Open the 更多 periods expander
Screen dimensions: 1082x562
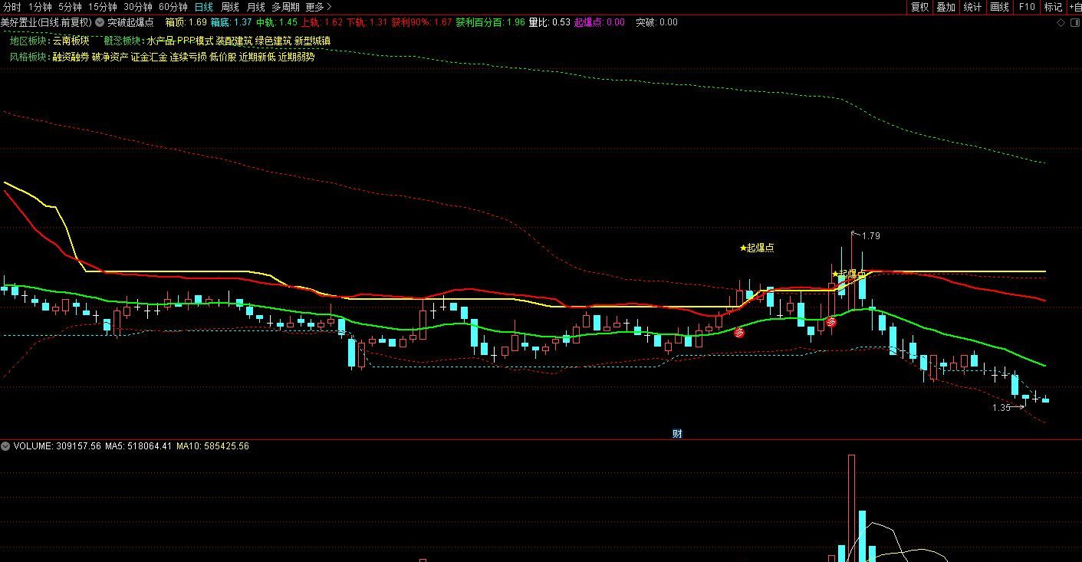tap(318, 7)
